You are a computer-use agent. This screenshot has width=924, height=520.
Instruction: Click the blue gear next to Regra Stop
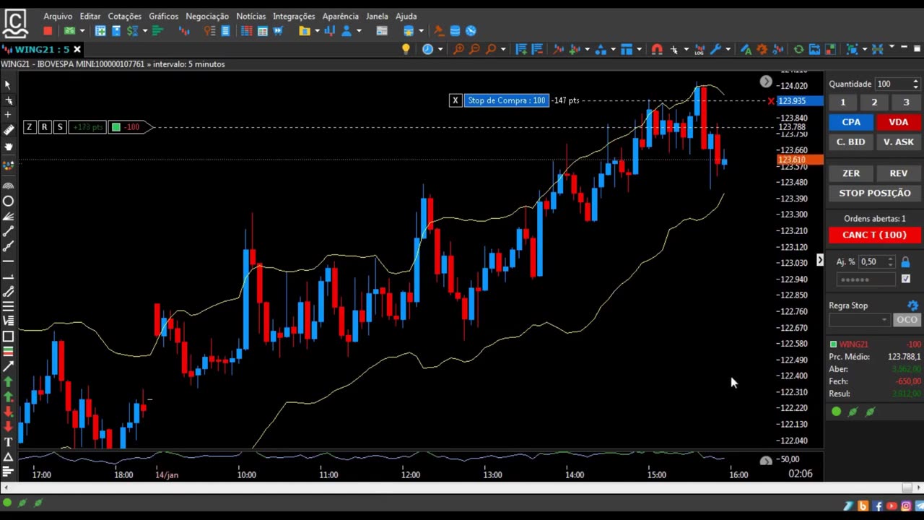pyautogui.click(x=912, y=305)
